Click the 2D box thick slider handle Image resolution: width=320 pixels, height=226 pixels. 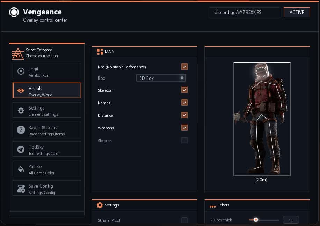(256, 220)
